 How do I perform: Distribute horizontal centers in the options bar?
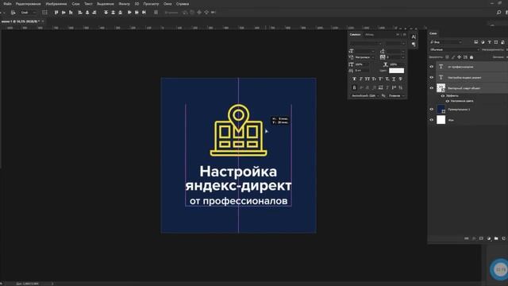coord(137,13)
